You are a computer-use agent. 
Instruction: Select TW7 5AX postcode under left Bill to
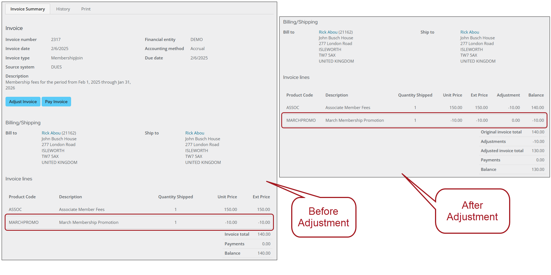pos(50,156)
